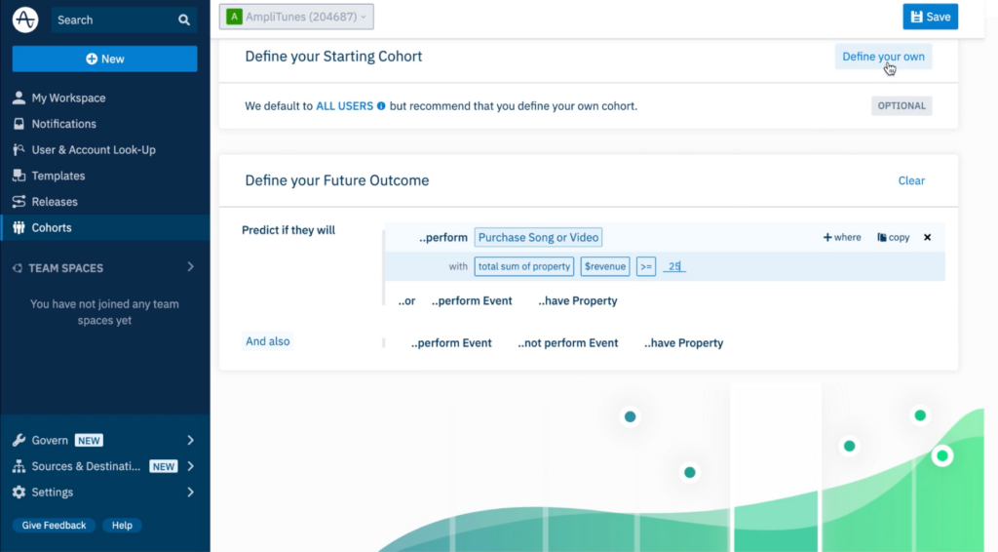Open the Cohorts sidebar item
This screenshot has height=552, width=998.
pos(51,228)
